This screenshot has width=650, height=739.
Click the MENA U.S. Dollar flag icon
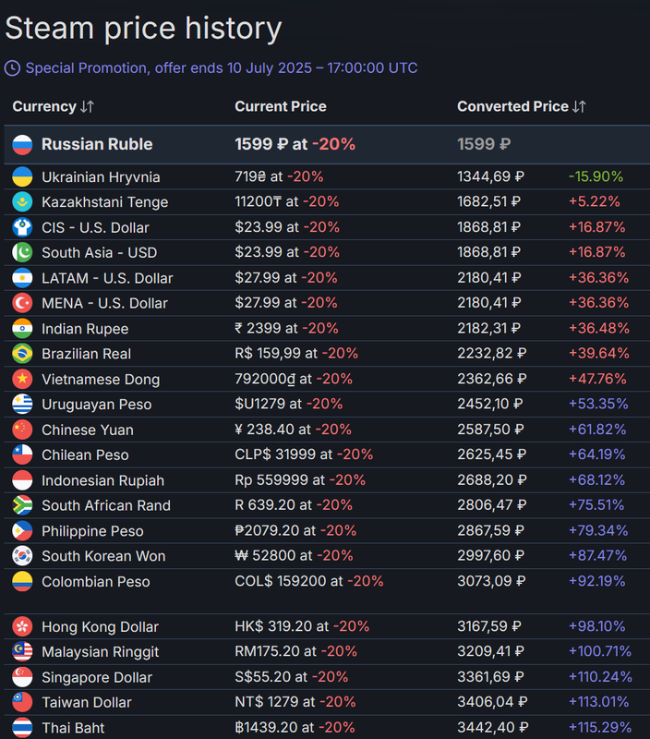(x=22, y=303)
